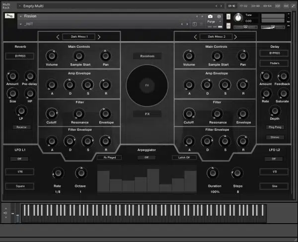The height and width of the screenshot is (242, 298).
Task: Go to next Dark Atmos 2 sample
Action: (236, 37)
